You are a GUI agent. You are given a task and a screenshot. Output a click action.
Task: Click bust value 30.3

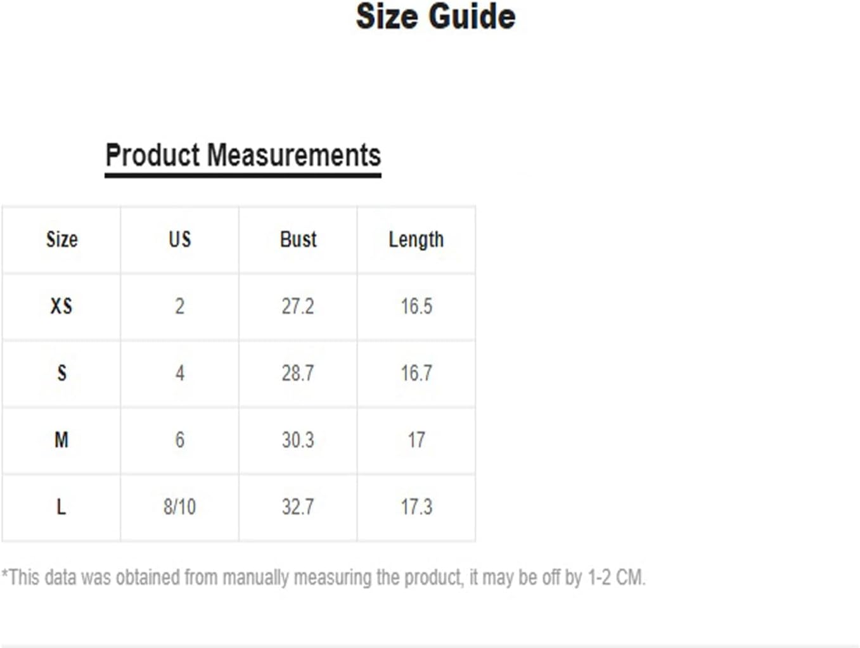(x=298, y=440)
